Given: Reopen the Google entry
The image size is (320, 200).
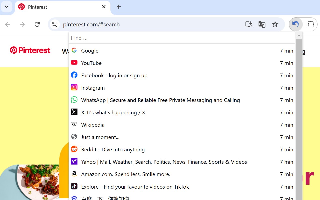Looking at the screenshot, I should pyautogui.click(x=90, y=51).
